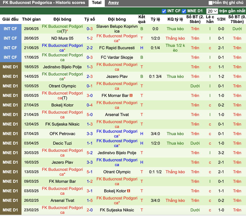Image resolution: width=246 pixels, height=216 pixels.
Task: Click FK Buducnost Podgorica Historic scores title
Action: tap(44, 3)
